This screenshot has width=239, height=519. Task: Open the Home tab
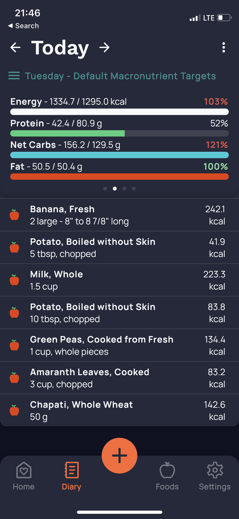[x=24, y=476]
